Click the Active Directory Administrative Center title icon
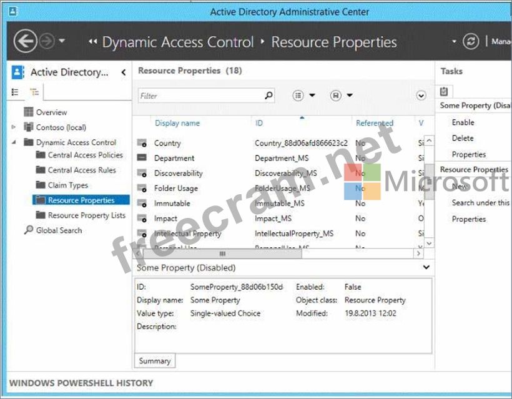The width and height of the screenshot is (512, 399). pos(12,12)
